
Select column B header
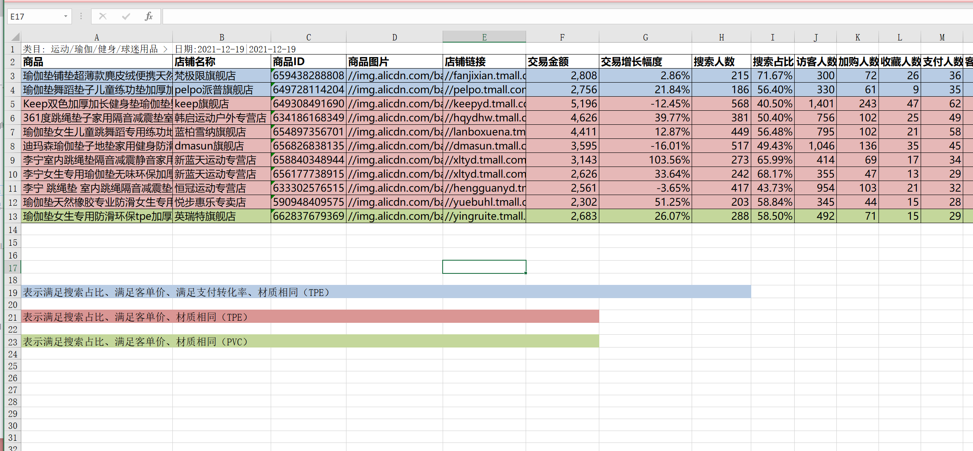click(222, 37)
